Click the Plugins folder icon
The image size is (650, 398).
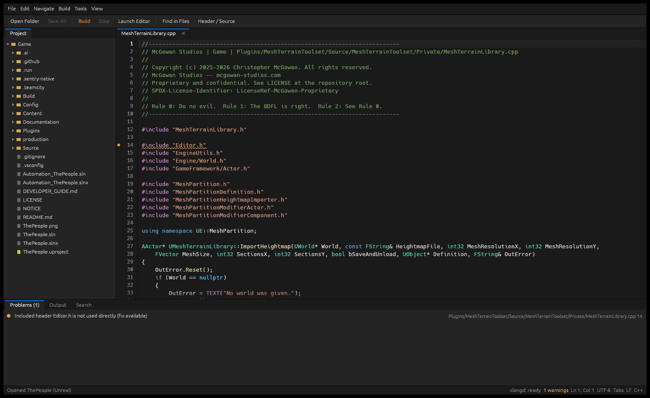19,131
